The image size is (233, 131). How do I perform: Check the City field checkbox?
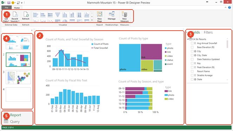point(192,51)
